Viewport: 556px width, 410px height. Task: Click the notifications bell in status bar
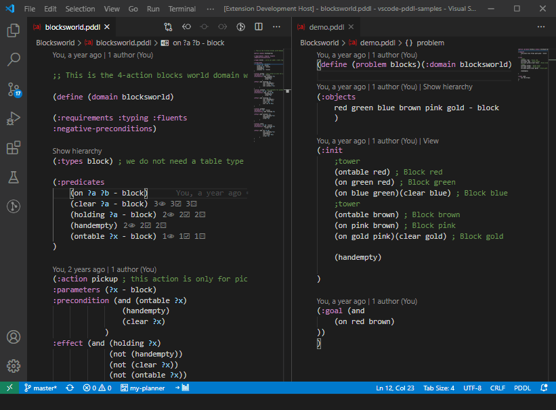point(544,388)
